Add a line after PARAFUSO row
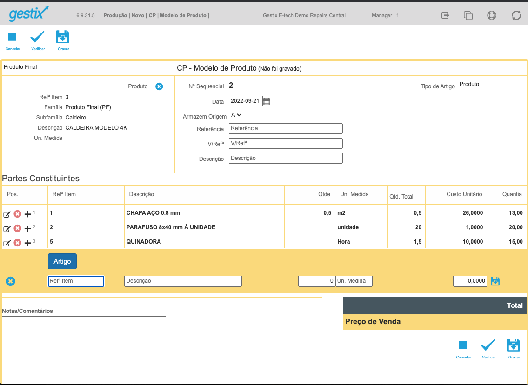Viewport: 528px width, 385px height. pos(27,229)
